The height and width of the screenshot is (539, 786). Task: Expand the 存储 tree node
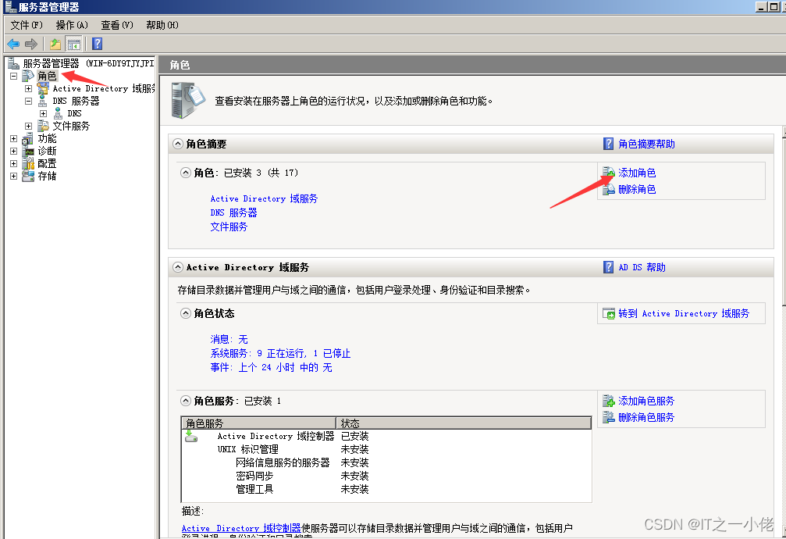(13, 177)
